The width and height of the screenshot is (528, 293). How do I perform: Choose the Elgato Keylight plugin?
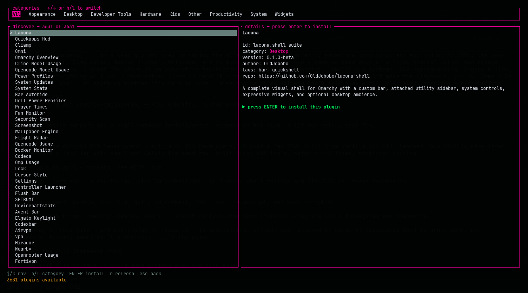coord(123,218)
